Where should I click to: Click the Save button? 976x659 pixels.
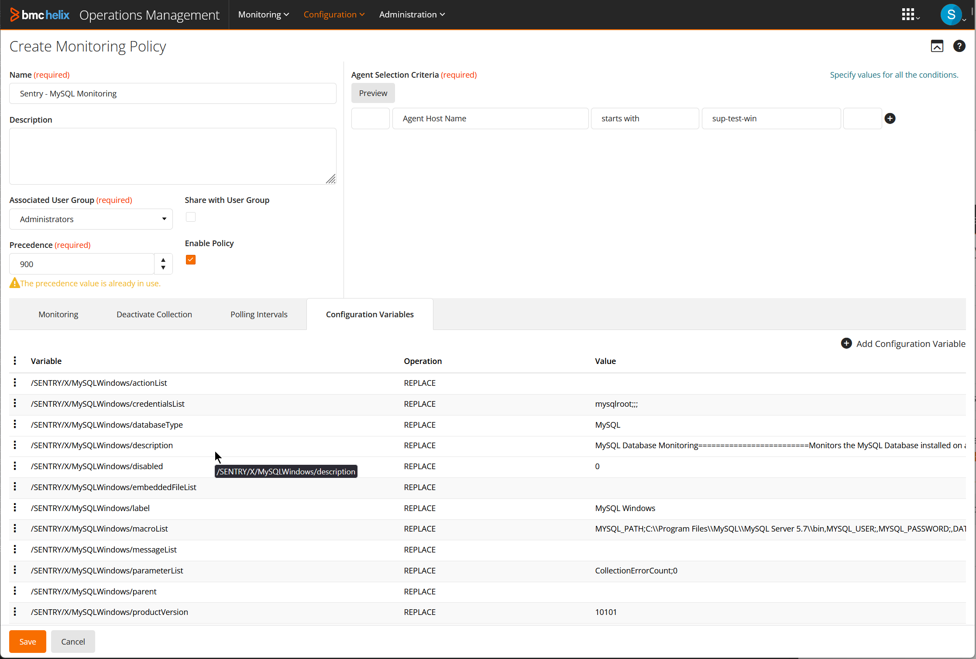[27, 642]
